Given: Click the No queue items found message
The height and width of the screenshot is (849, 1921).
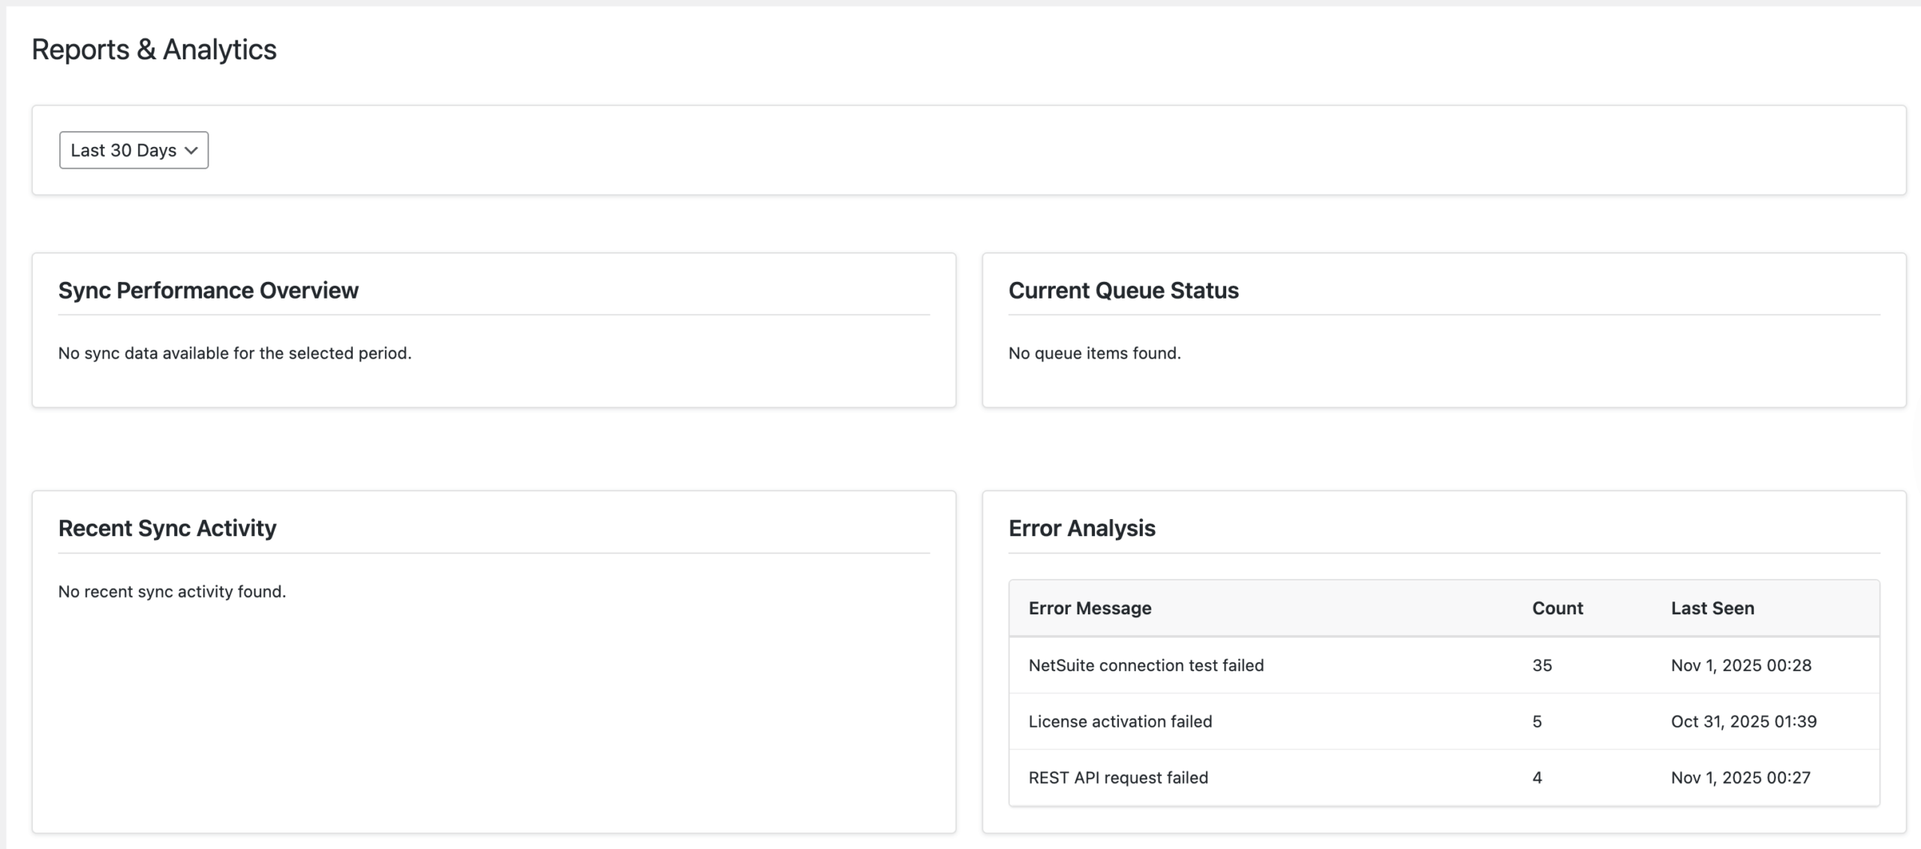Looking at the screenshot, I should point(1095,352).
